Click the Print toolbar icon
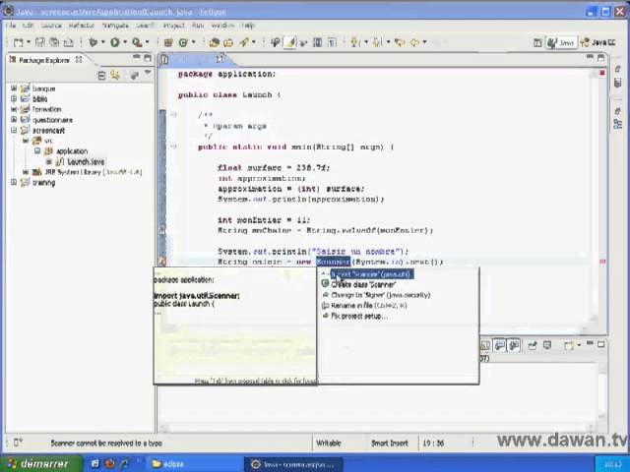Image resolution: width=630 pixels, height=472 pixels. (x=69, y=42)
